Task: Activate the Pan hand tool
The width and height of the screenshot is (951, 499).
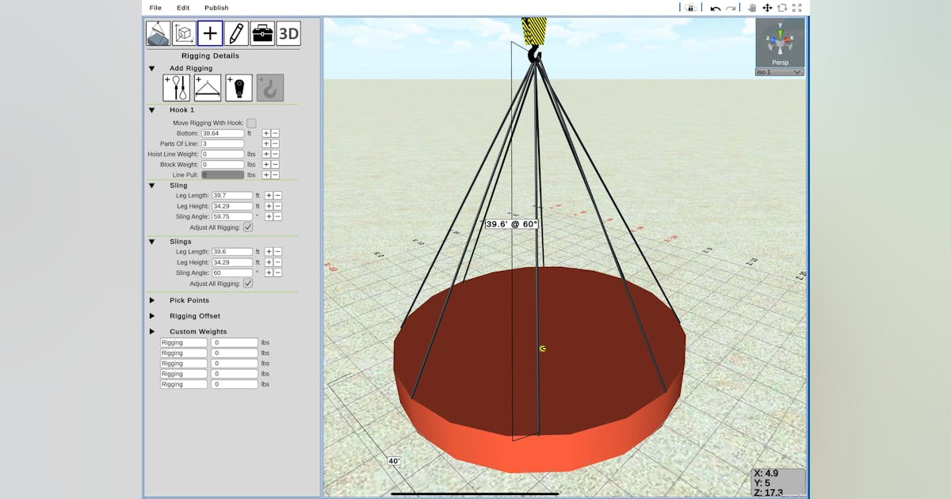Action: 752,8
